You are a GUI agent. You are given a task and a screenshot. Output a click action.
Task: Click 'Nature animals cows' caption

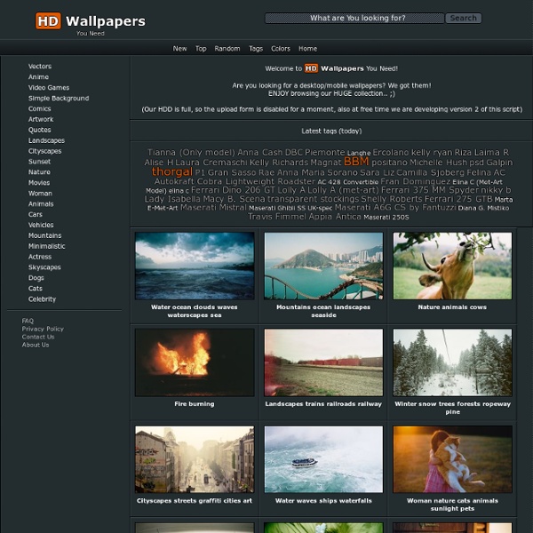pyautogui.click(x=452, y=307)
